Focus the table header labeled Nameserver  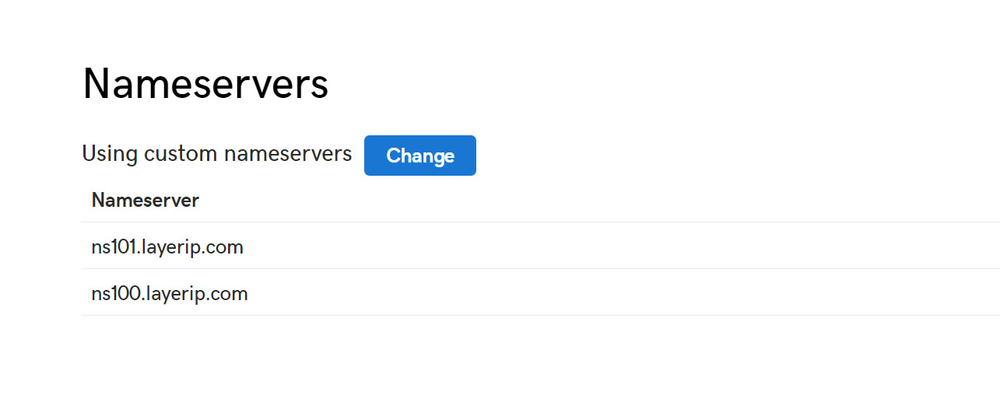[x=146, y=201]
